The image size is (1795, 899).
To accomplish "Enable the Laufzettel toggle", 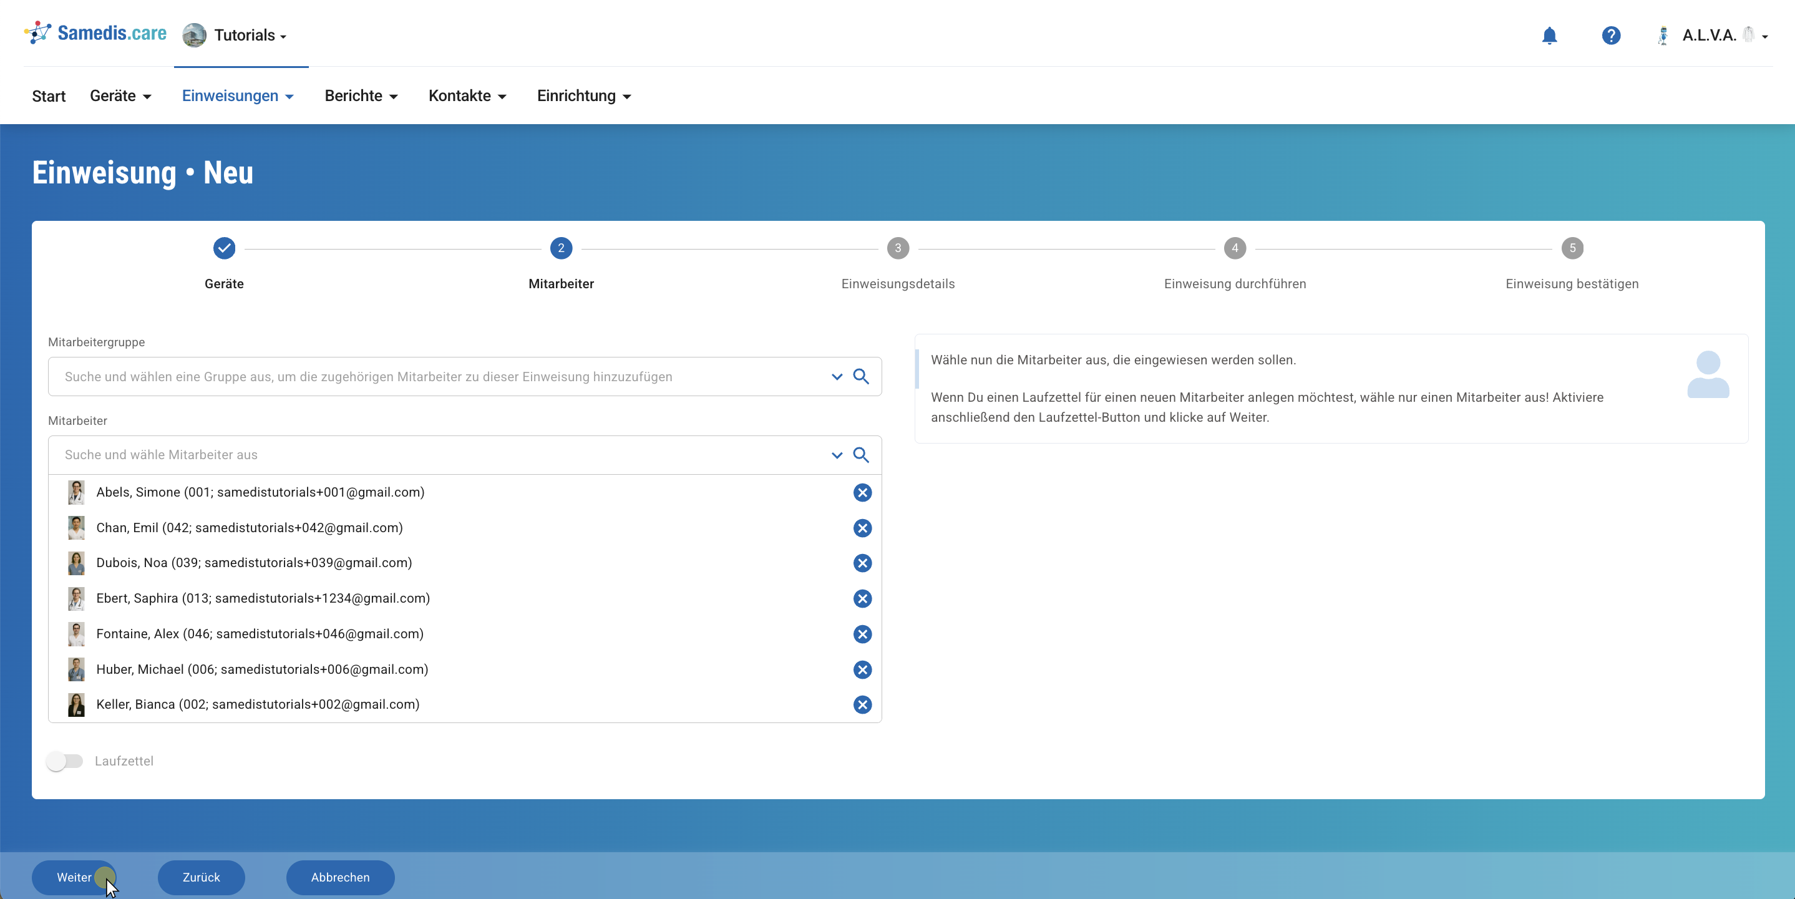I will (x=65, y=761).
